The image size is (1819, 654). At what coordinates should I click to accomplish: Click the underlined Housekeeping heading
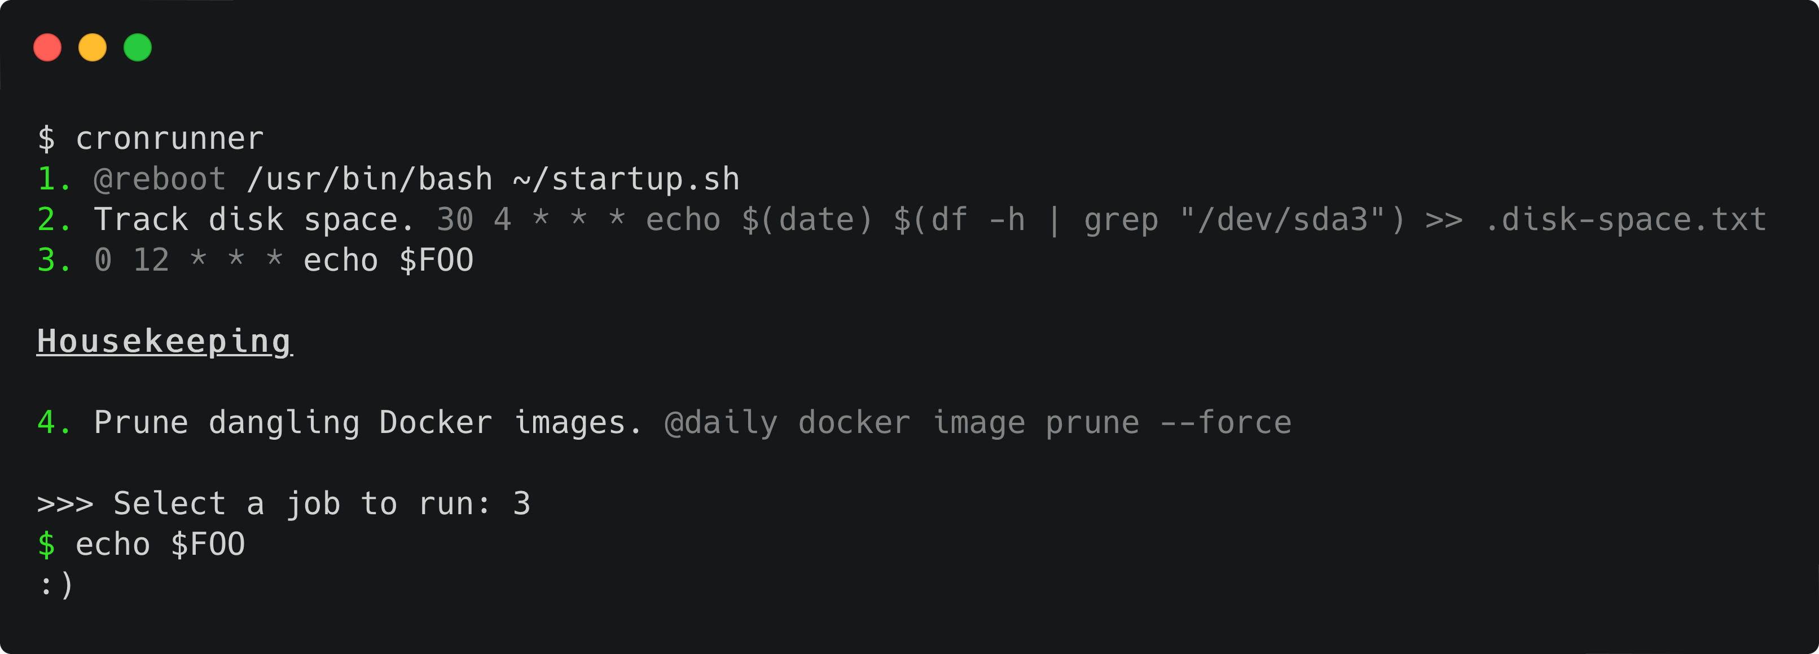(x=164, y=342)
